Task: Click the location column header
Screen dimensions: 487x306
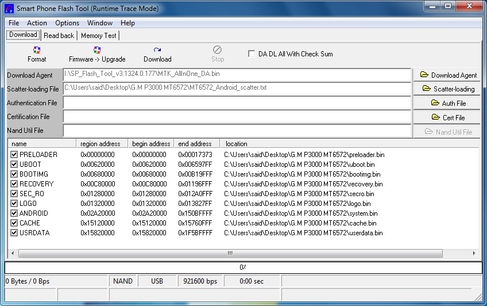Action: click(x=349, y=144)
